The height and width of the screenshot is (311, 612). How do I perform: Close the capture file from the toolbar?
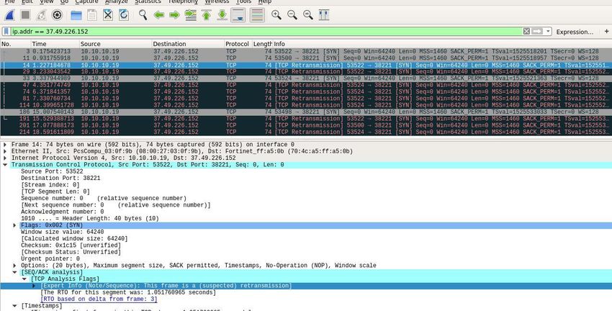108,15
